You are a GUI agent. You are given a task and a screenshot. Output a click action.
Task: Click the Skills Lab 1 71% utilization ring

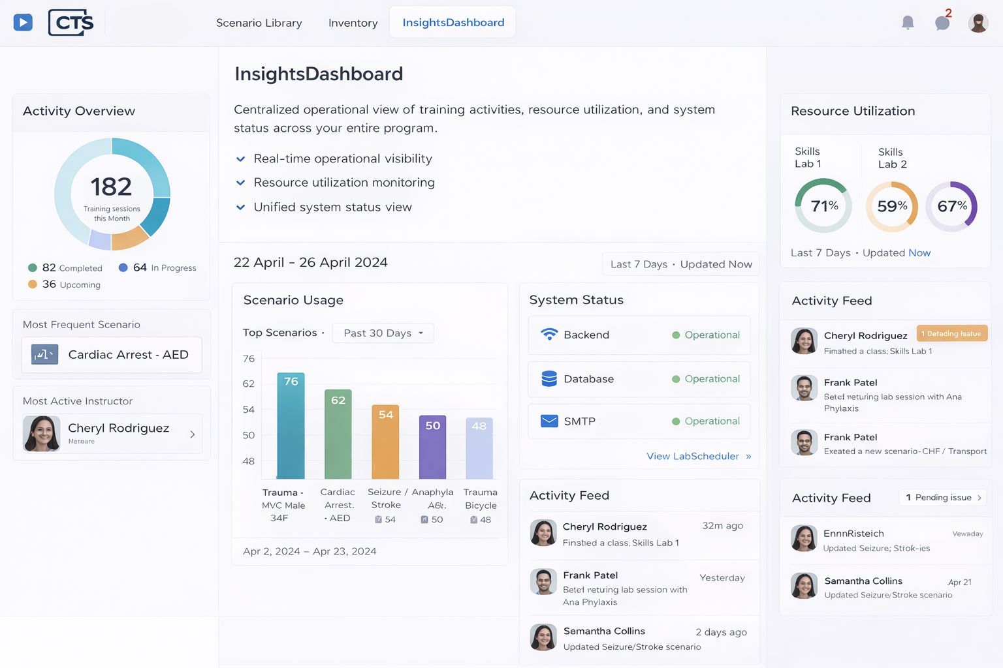click(x=823, y=205)
